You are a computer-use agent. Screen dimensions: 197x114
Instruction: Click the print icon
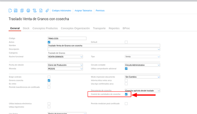[28, 11]
